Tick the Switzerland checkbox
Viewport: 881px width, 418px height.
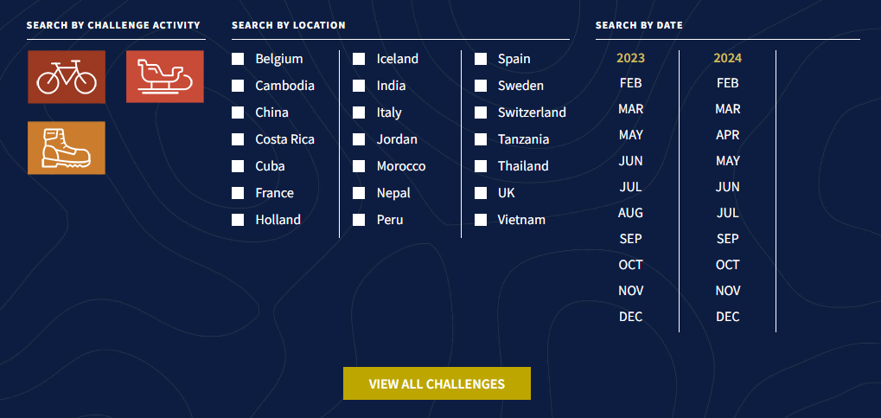pos(481,113)
